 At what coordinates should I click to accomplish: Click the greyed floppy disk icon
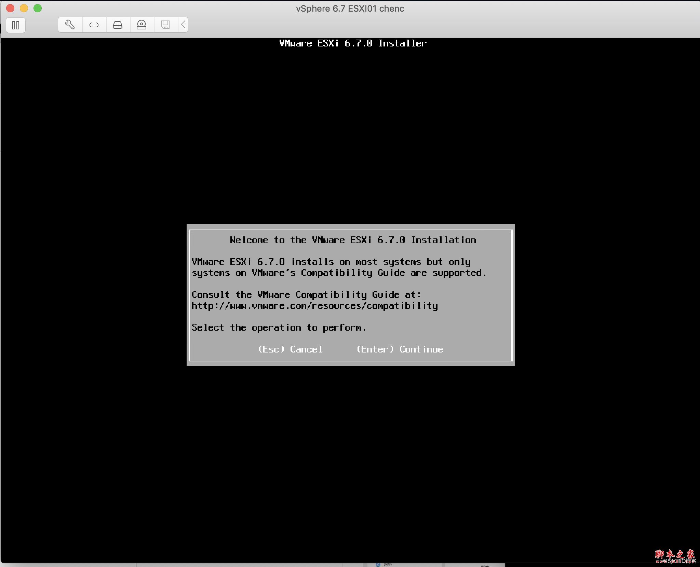pos(165,25)
